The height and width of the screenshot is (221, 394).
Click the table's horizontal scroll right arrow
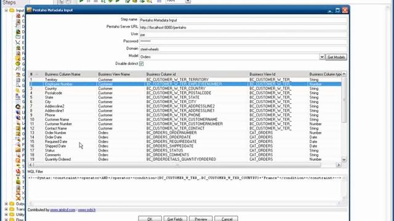point(338,165)
